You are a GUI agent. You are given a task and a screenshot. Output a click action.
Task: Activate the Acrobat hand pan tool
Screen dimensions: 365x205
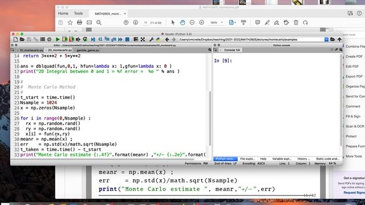point(182,23)
